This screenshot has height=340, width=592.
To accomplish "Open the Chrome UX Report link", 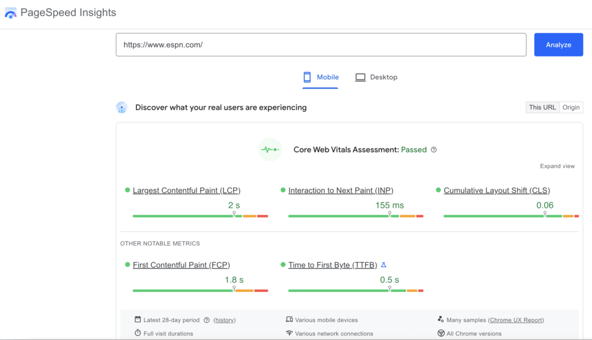I will (x=516, y=320).
